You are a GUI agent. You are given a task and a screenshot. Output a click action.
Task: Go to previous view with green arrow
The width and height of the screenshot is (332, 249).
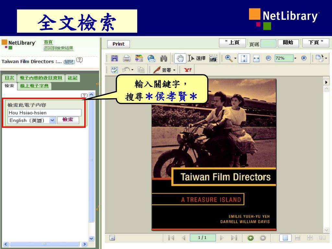(x=251, y=238)
